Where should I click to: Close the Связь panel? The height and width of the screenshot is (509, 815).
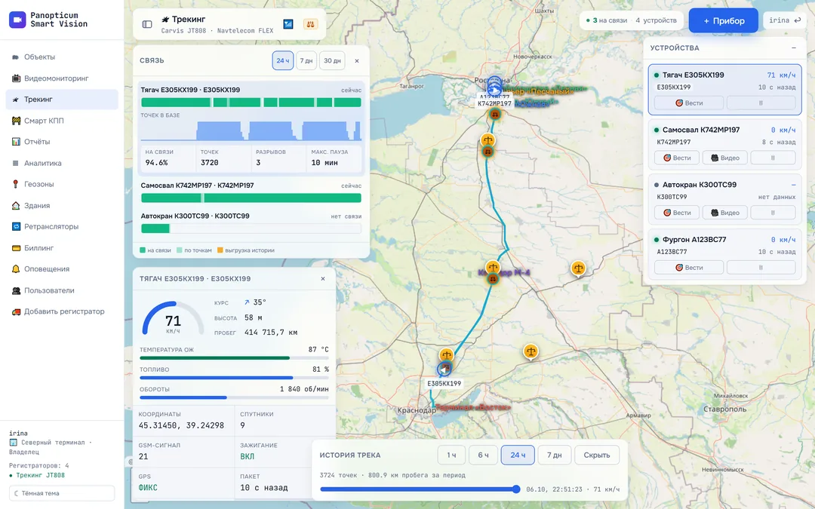coord(356,61)
